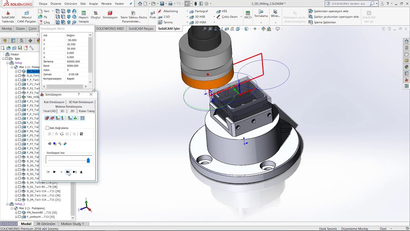Expand the Tornalama dropdown arrow
This screenshot has width=410, height=231.
[261, 22]
